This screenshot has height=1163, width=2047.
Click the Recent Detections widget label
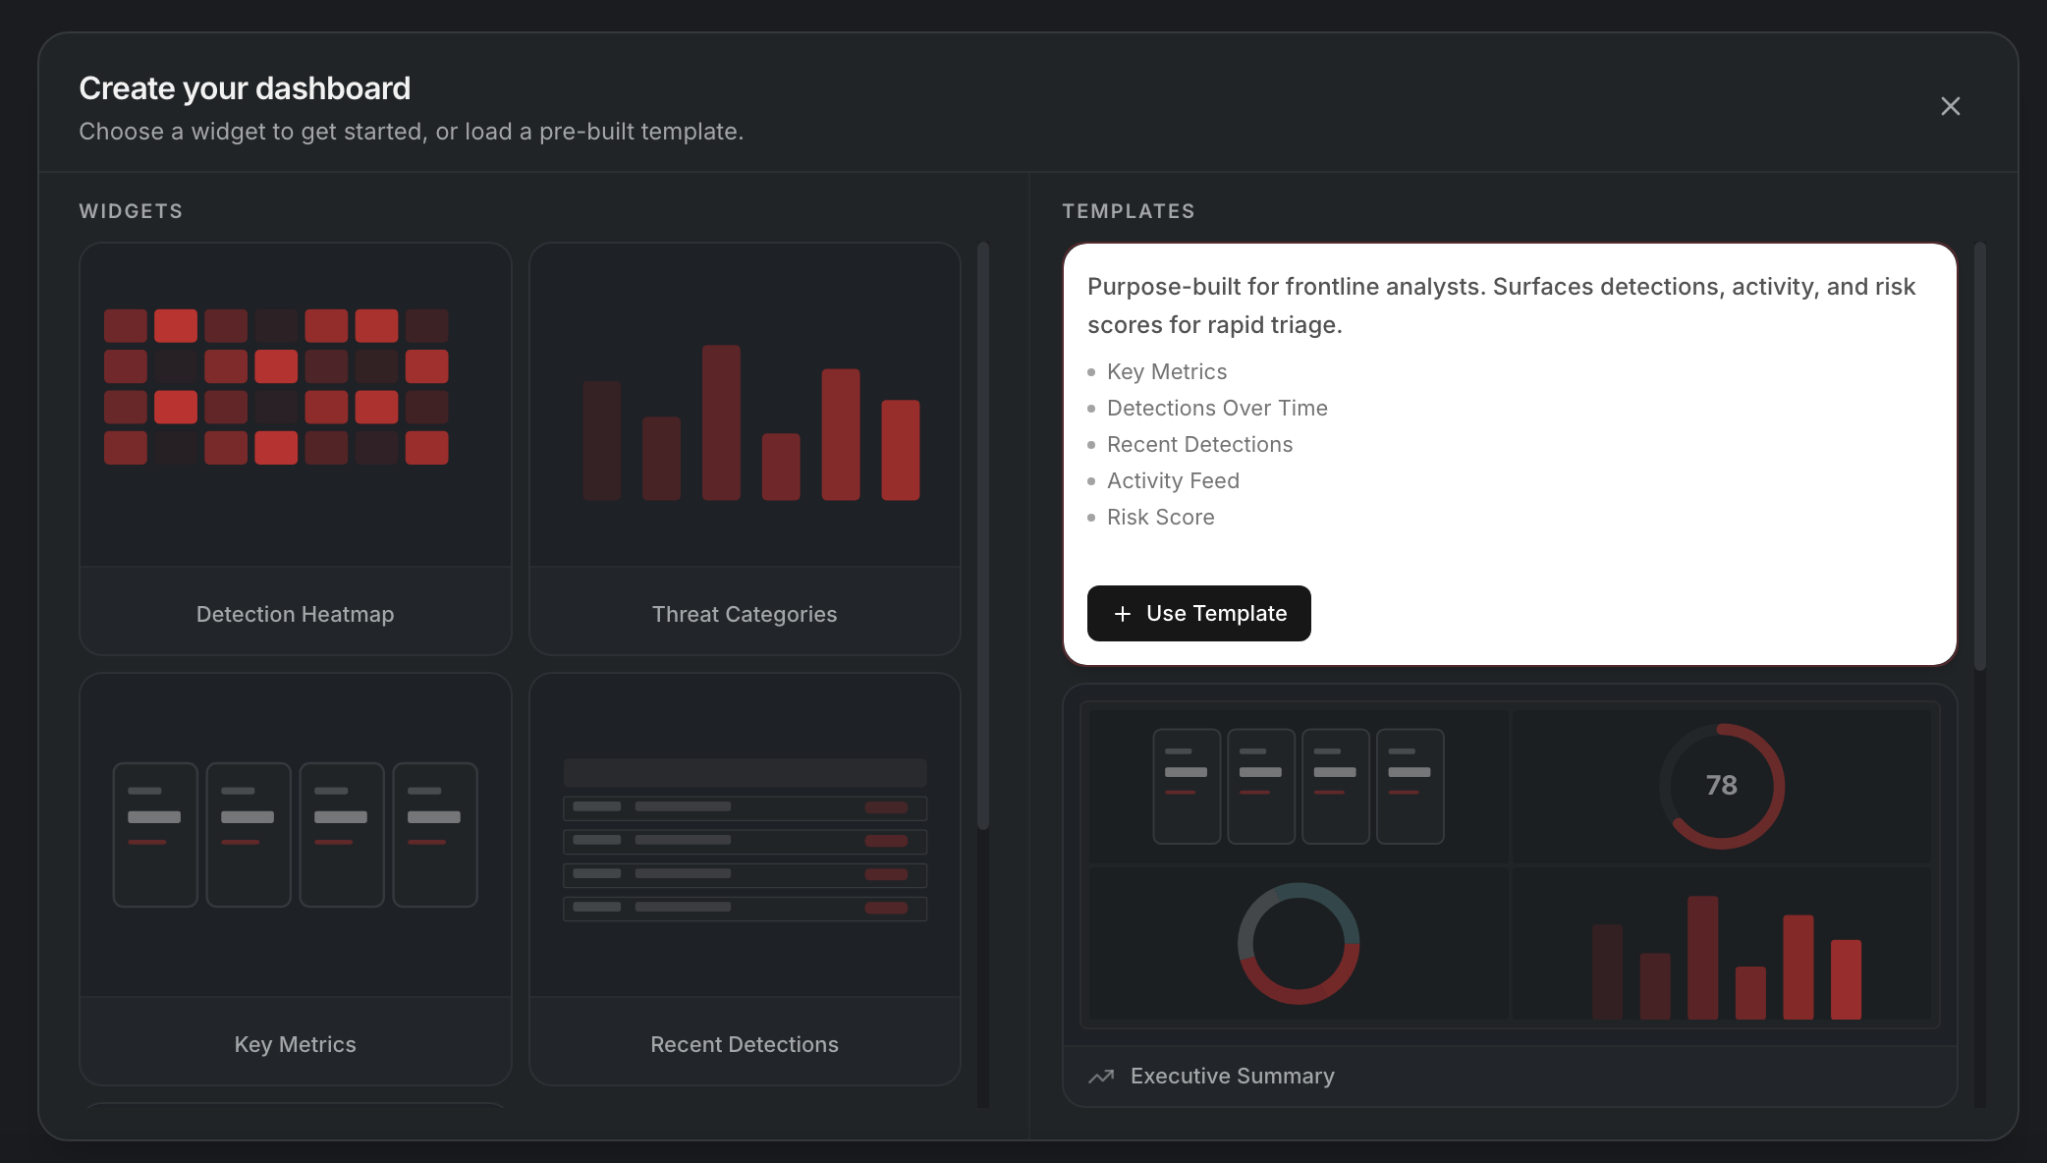click(x=745, y=1045)
